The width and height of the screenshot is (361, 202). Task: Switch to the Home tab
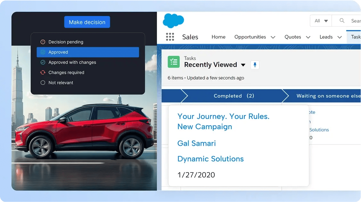pyautogui.click(x=218, y=37)
